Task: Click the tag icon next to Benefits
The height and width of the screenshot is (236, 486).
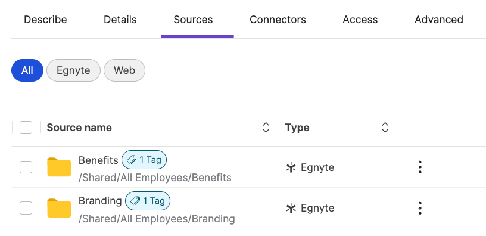Action: click(x=132, y=160)
